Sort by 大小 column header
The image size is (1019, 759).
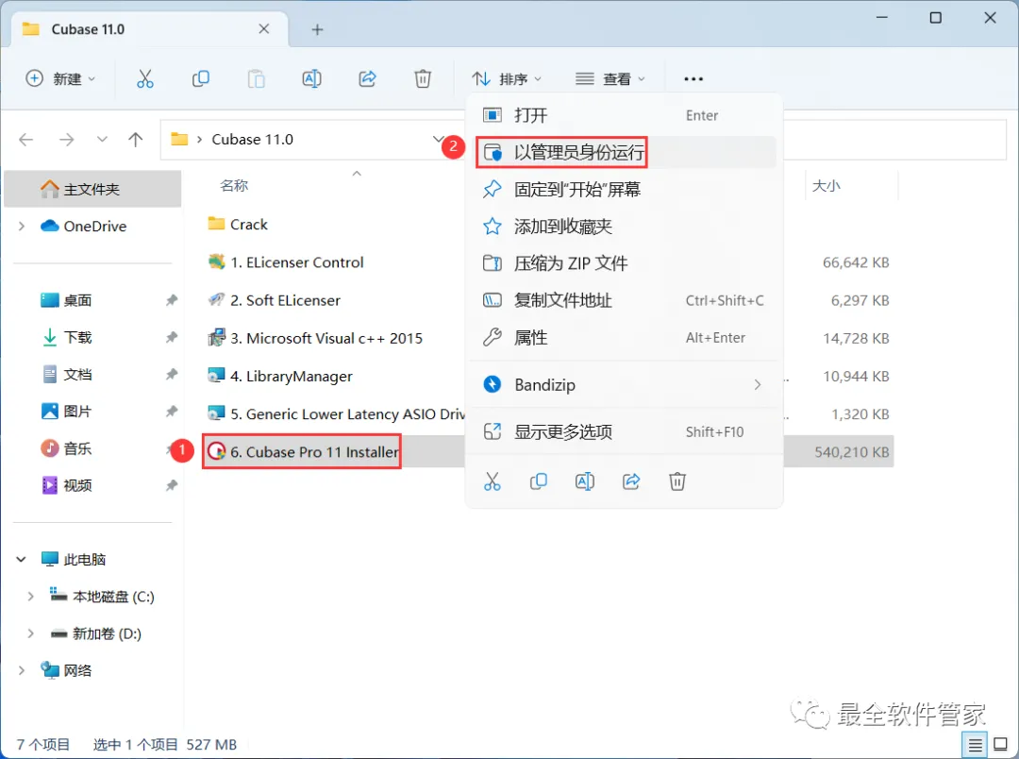[x=826, y=185]
